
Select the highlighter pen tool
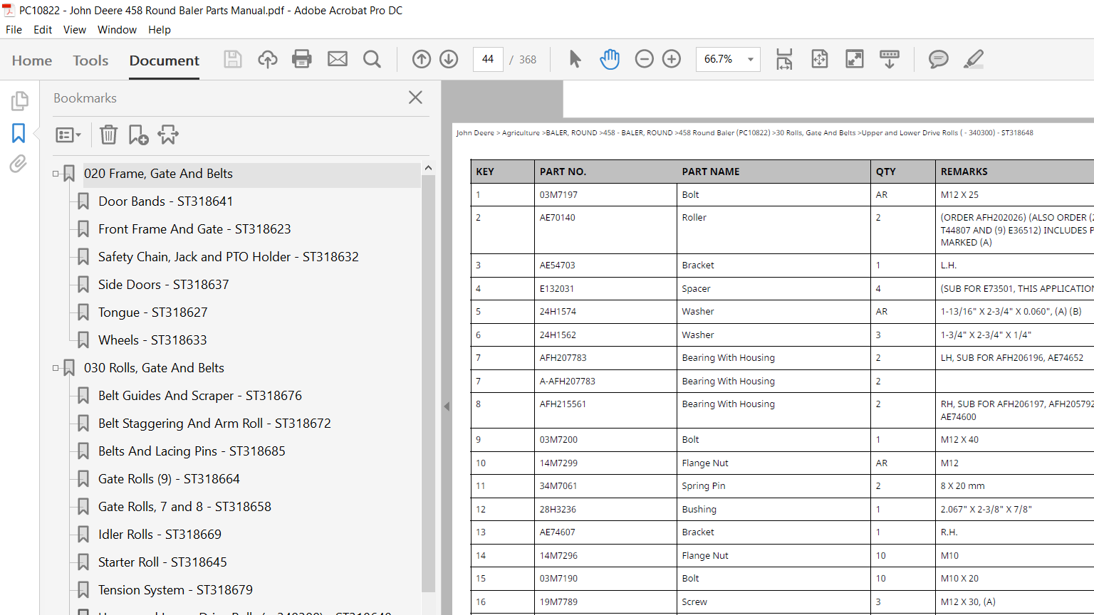pyautogui.click(x=974, y=59)
